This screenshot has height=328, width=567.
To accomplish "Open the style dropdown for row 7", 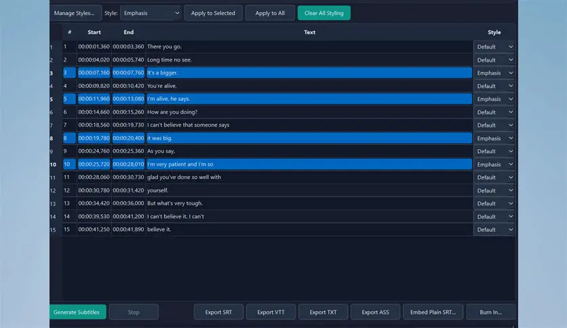I will click(494, 125).
